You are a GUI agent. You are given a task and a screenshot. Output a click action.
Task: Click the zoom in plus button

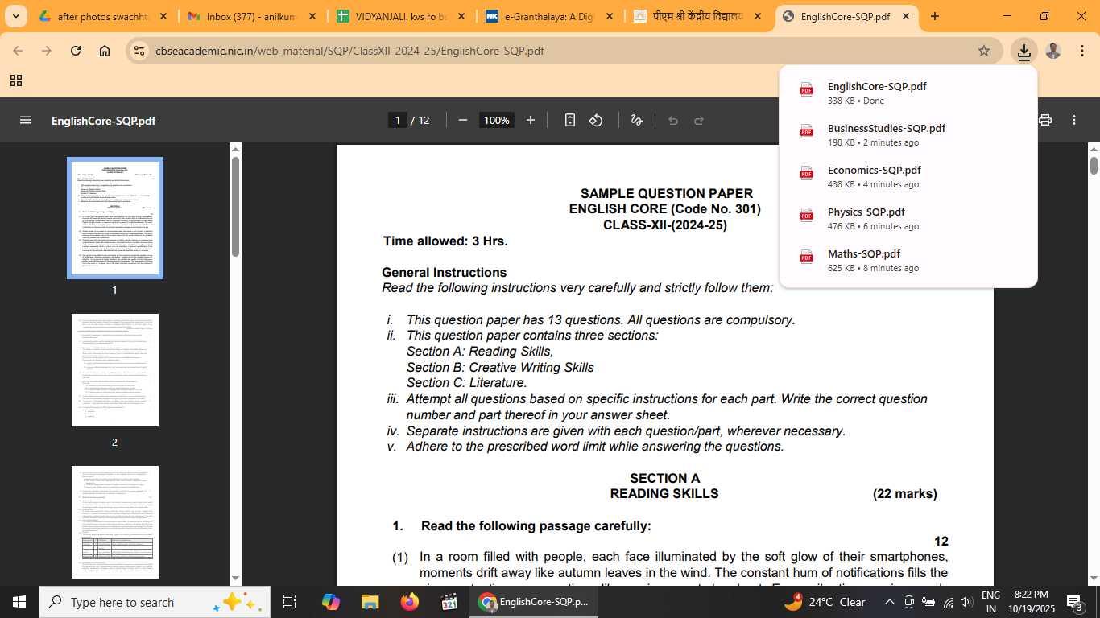tap(530, 121)
